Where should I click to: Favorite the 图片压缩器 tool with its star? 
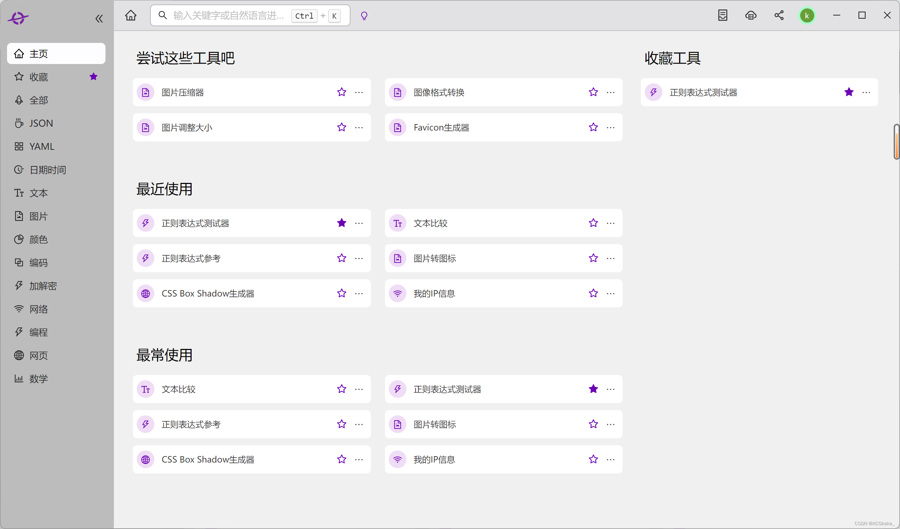(x=341, y=92)
